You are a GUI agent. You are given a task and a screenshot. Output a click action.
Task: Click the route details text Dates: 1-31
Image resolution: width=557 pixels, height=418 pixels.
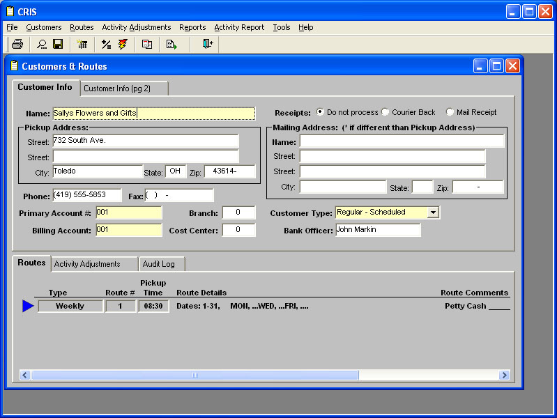click(198, 306)
